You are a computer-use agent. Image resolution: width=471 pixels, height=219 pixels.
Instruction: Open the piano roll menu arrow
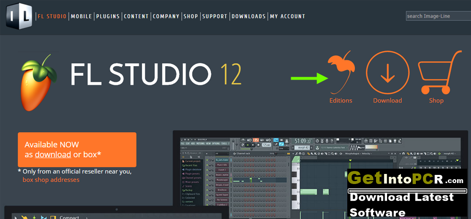293,154
